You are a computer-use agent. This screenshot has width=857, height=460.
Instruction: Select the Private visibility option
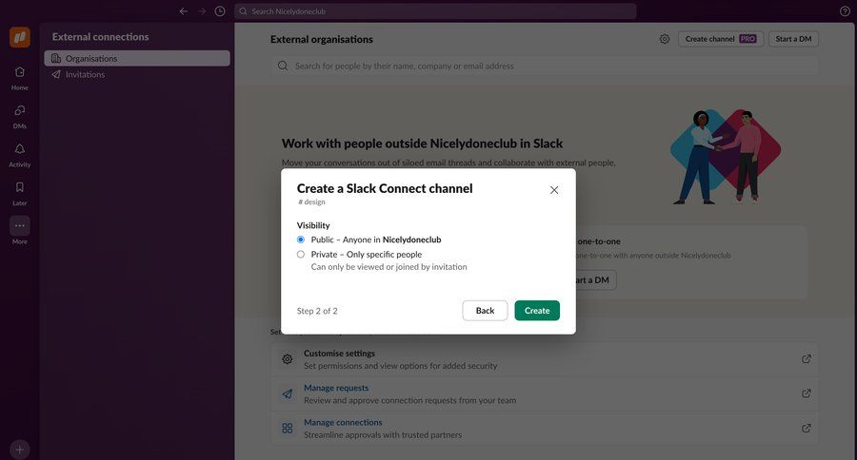tap(301, 255)
